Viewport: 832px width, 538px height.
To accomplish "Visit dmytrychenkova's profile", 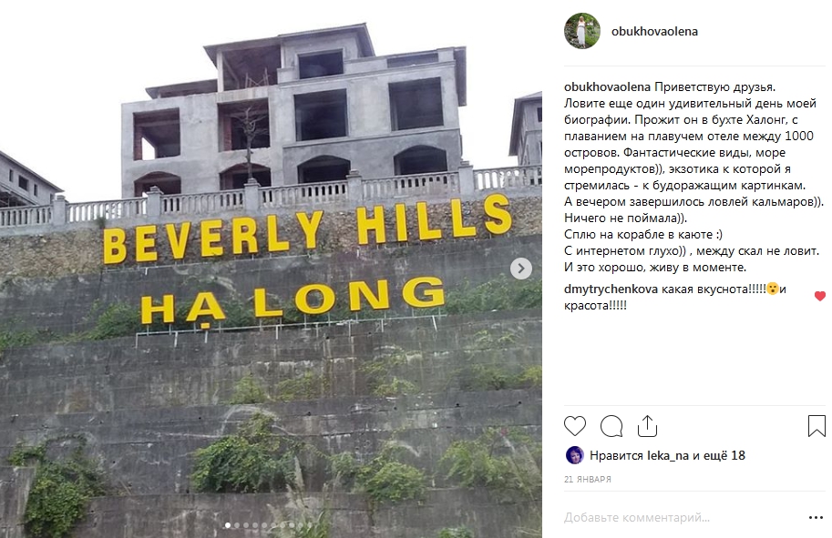I will point(611,289).
